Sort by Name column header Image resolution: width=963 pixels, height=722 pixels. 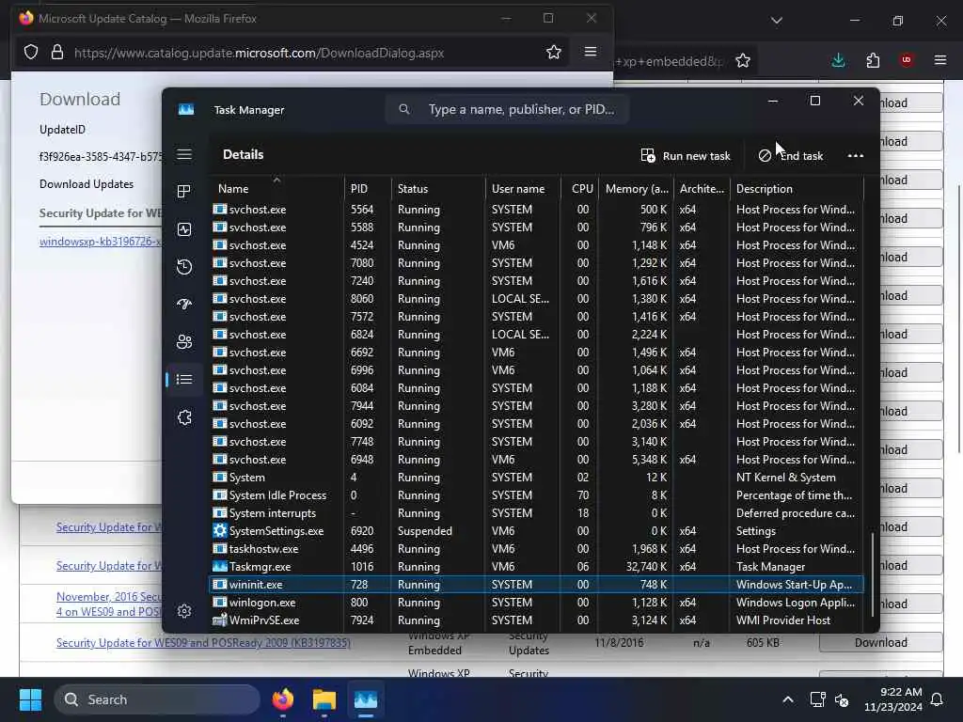(276, 188)
